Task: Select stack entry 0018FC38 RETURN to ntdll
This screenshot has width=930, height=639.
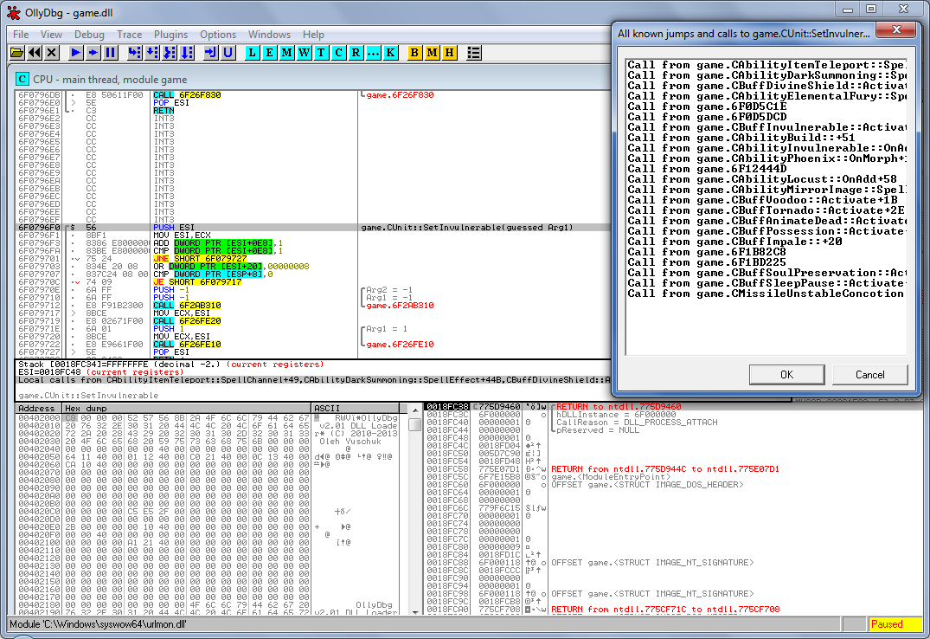Action: (673, 407)
